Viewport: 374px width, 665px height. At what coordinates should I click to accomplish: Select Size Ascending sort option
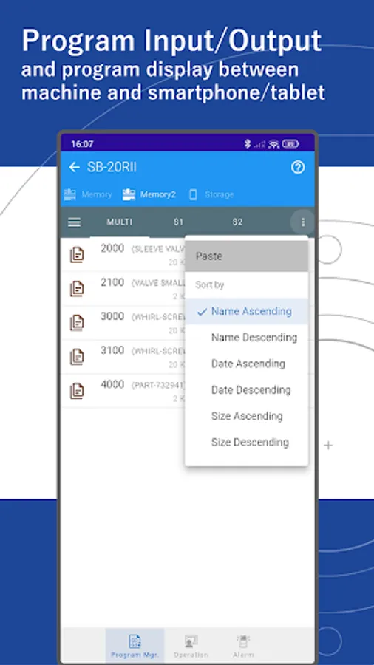click(246, 416)
